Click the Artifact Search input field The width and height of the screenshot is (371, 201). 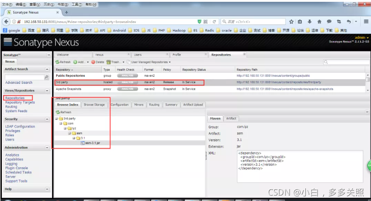coord(24,77)
